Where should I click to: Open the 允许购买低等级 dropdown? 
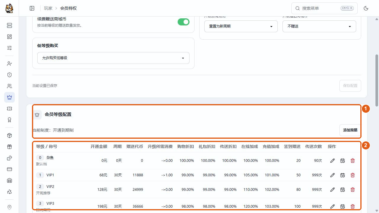(113, 58)
